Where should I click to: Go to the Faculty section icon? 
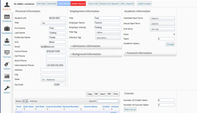point(7,41)
